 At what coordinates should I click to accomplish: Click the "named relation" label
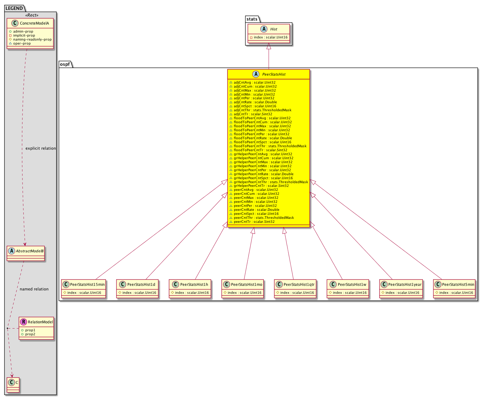(34, 289)
